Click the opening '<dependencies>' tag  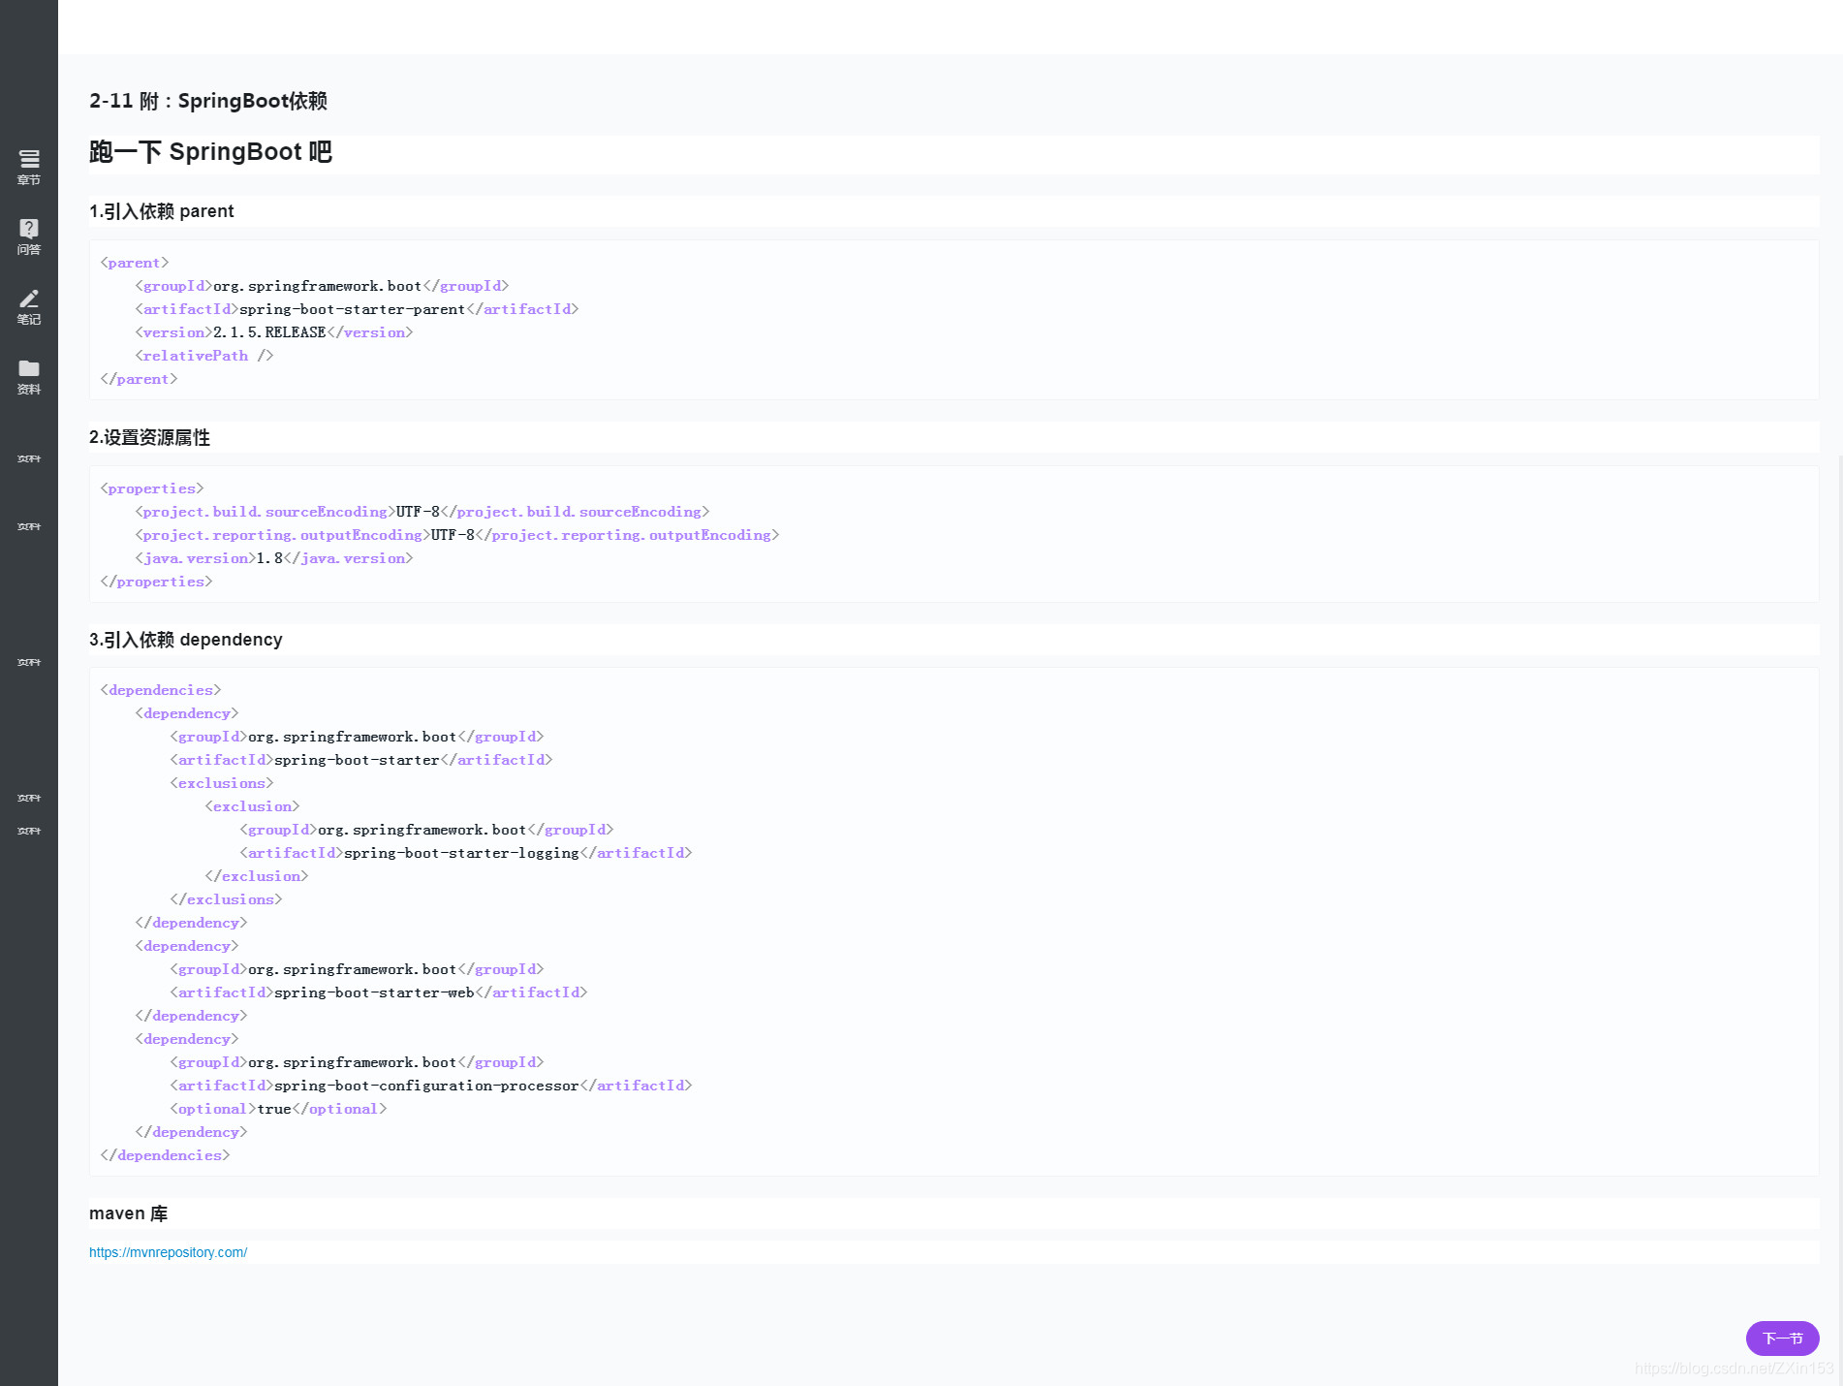(161, 690)
